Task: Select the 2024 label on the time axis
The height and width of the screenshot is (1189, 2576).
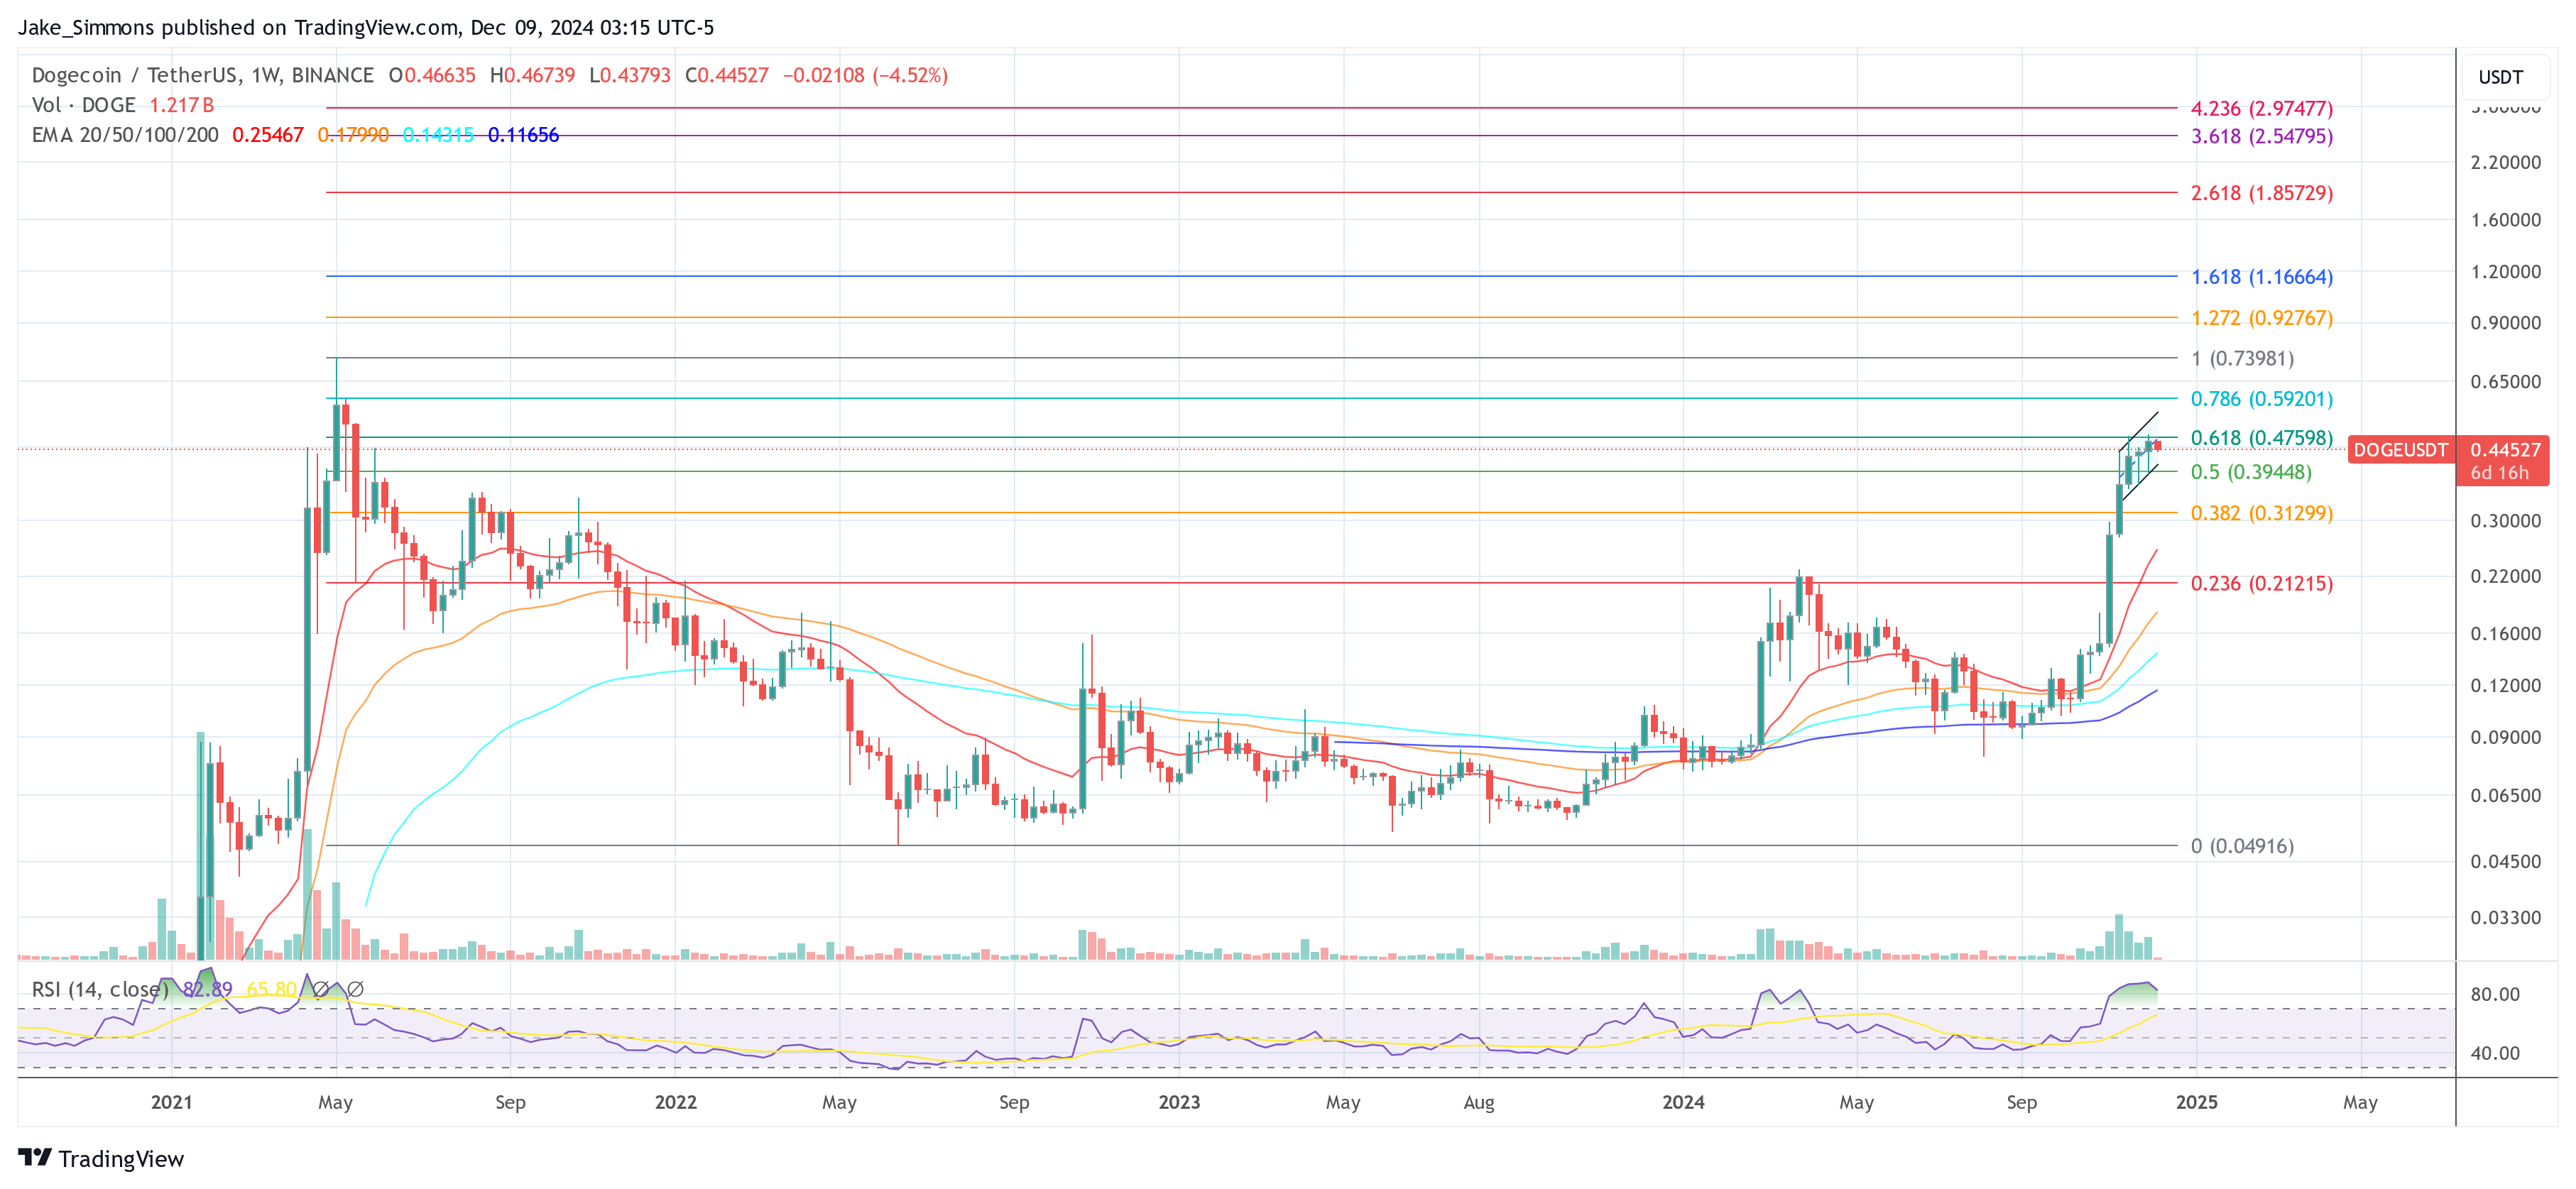Action: pyautogui.click(x=1685, y=1103)
